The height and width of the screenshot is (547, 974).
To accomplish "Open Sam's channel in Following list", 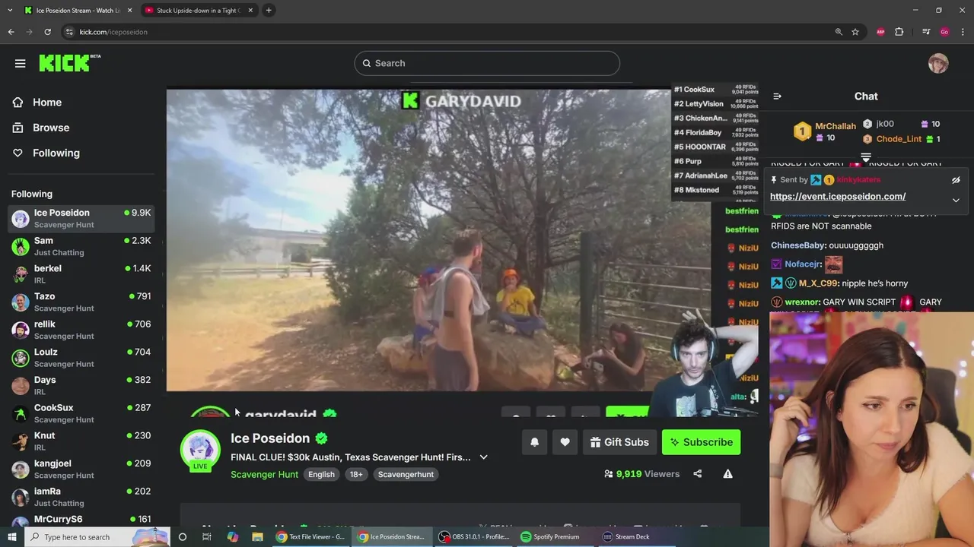I will click(x=82, y=246).
